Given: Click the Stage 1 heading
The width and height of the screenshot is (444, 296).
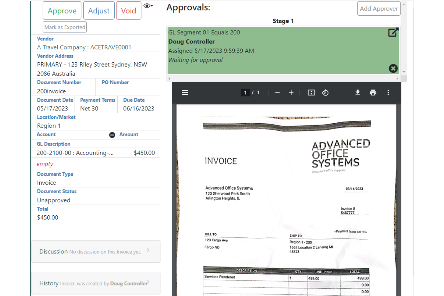Looking at the screenshot, I should pyautogui.click(x=283, y=21).
